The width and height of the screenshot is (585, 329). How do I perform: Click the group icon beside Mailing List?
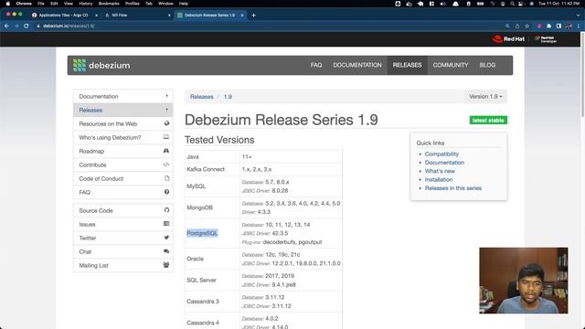coord(166,265)
